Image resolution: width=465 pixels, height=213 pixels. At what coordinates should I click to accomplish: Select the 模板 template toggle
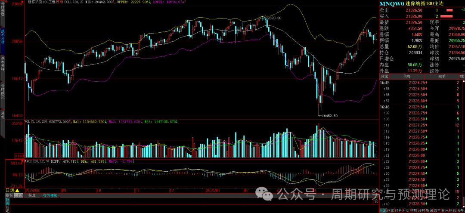(18, 195)
